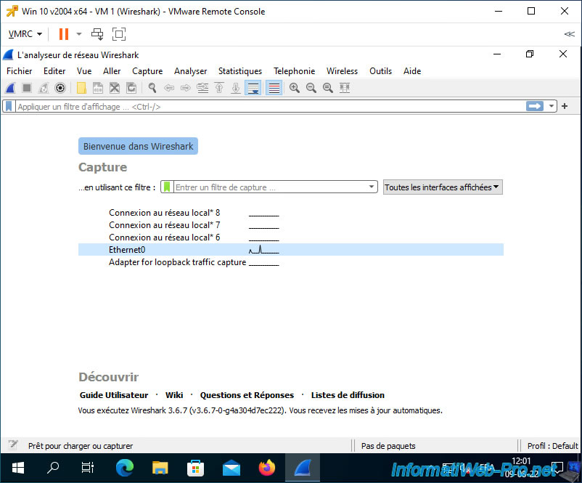Click the Questions et Réponses link
582x483 pixels.
tap(247, 395)
